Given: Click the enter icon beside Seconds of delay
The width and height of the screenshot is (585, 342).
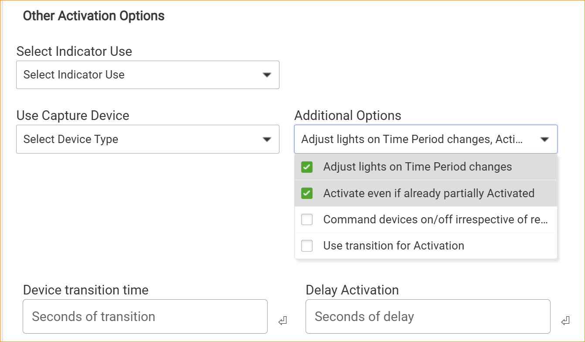Looking at the screenshot, I should pyautogui.click(x=565, y=321).
